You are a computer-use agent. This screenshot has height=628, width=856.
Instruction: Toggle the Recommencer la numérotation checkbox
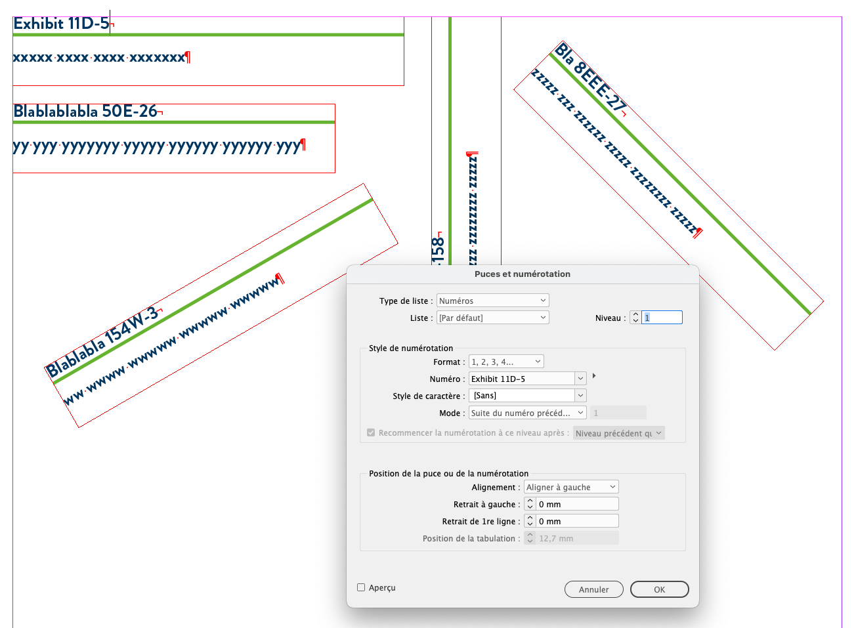click(370, 432)
